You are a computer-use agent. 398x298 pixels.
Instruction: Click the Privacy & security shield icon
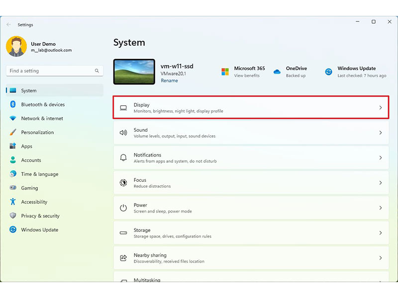click(x=13, y=216)
